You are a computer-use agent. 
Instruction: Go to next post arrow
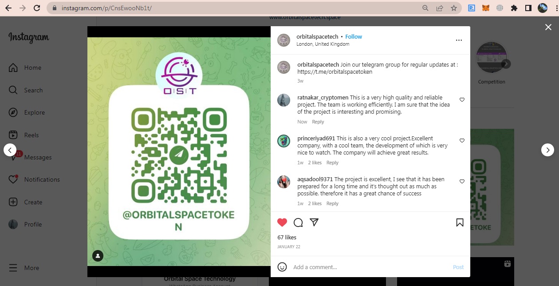click(x=548, y=150)
